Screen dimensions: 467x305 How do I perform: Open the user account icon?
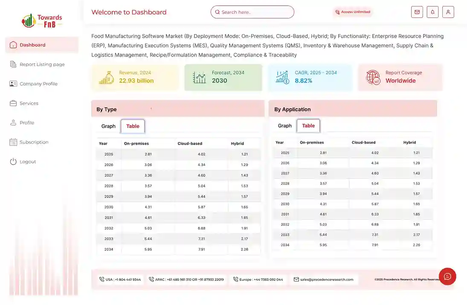(x=448, y=12)
